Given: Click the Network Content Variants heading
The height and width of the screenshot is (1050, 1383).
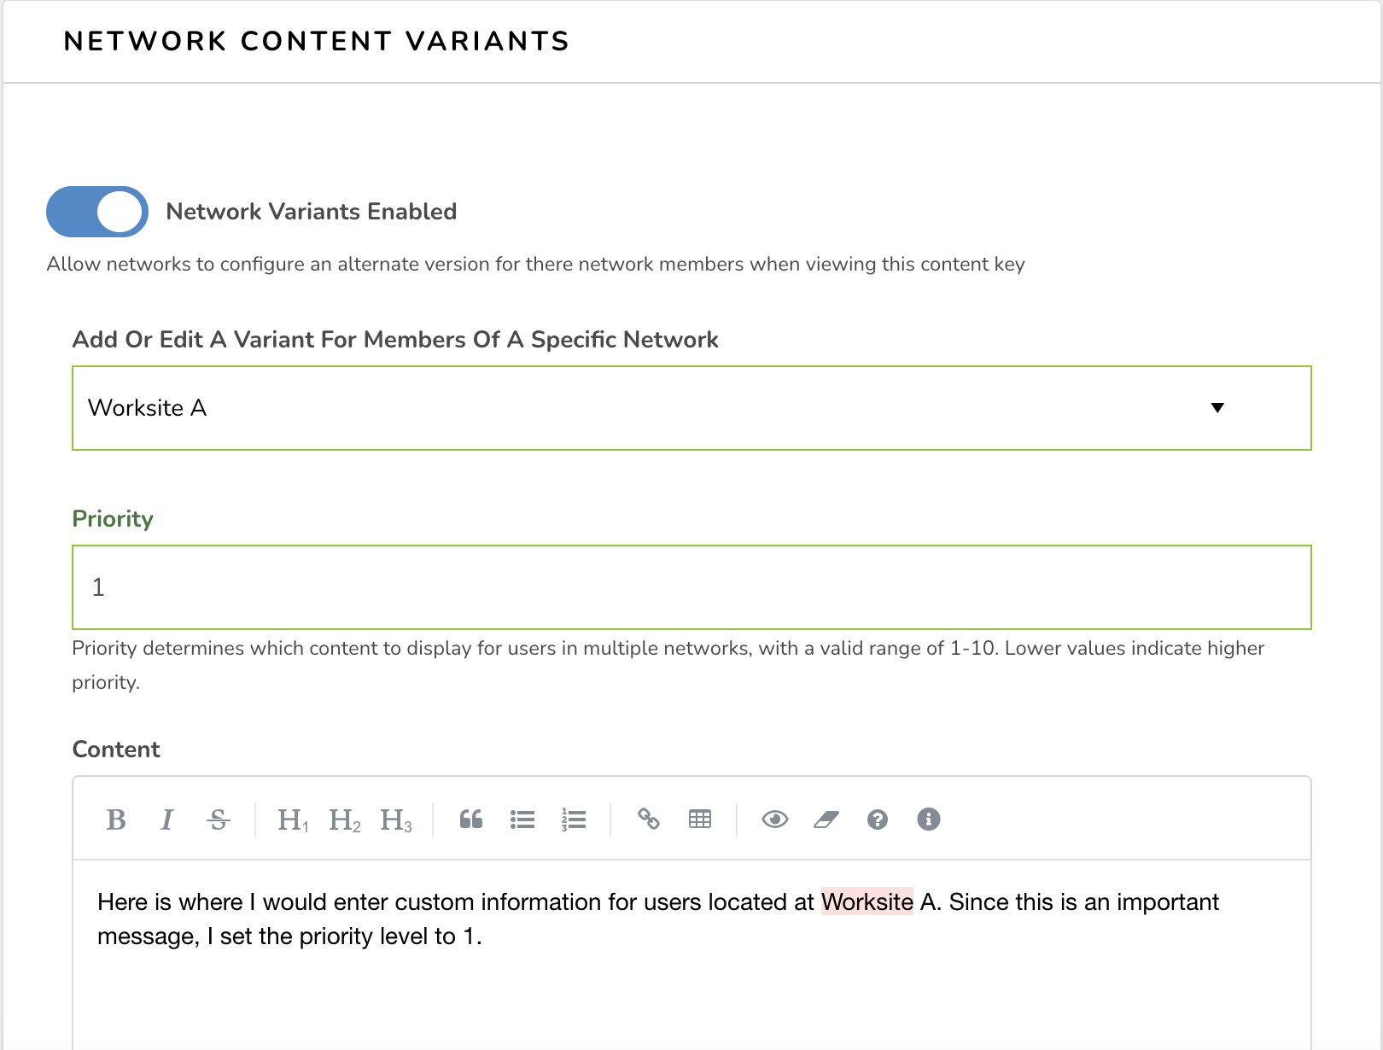Looking at the screenshot, I should (x=317, y=41).
